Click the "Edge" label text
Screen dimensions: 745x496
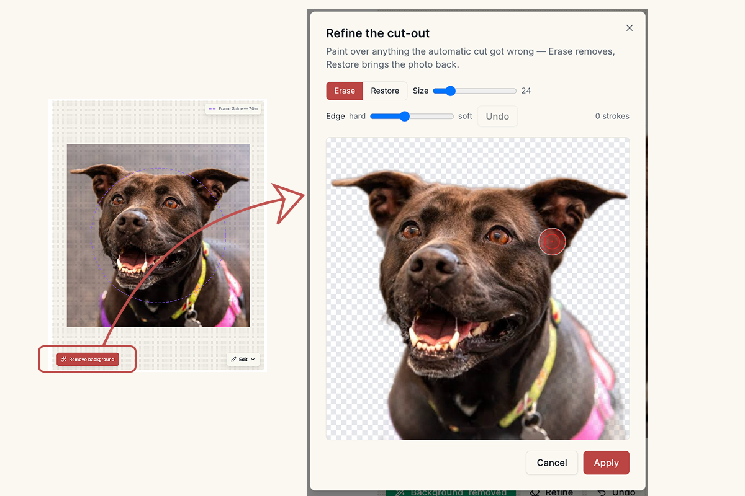335,116
